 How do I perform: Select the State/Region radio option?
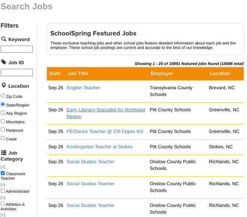point(3,105)
